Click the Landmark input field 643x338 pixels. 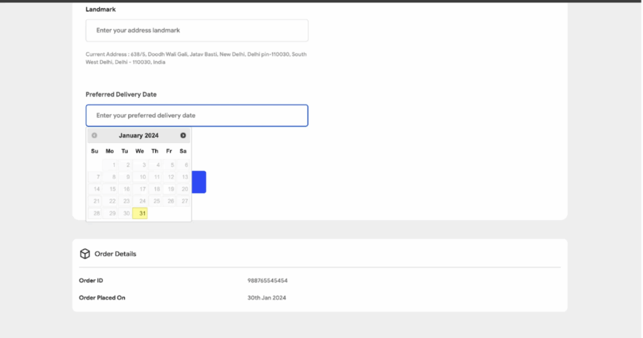pyautogui.click(x=197, y=30)
